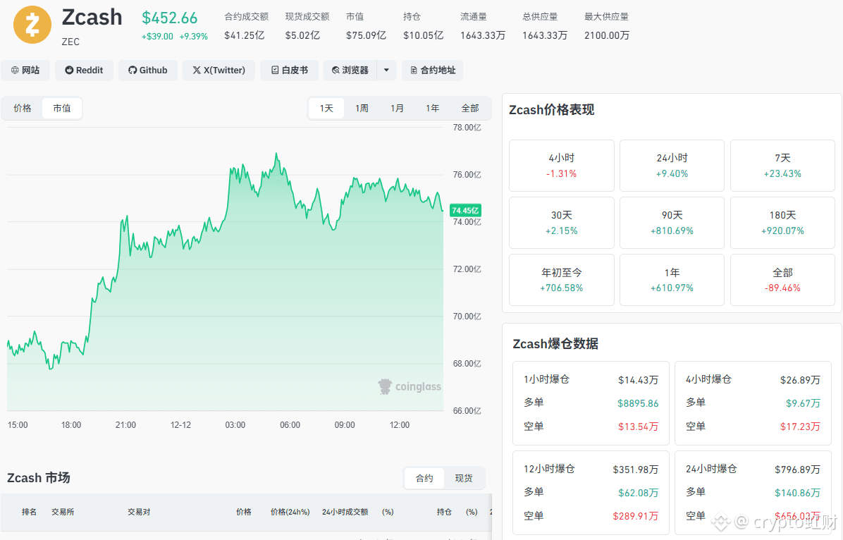Switch chart to 价格 view

coord(22,108)
